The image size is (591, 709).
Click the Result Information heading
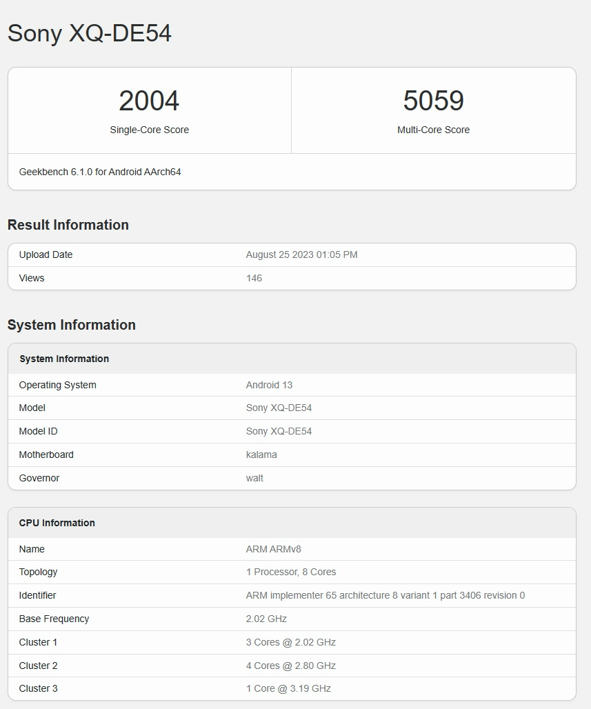[68, 225]
